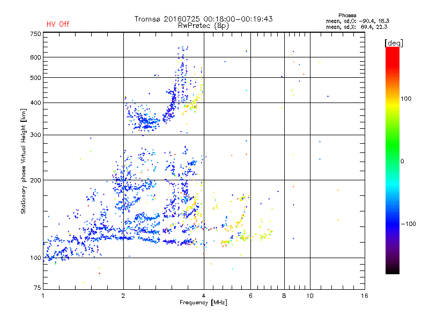Click the "Phases" statistics heading
429x322 pixels.
(347, 16)
